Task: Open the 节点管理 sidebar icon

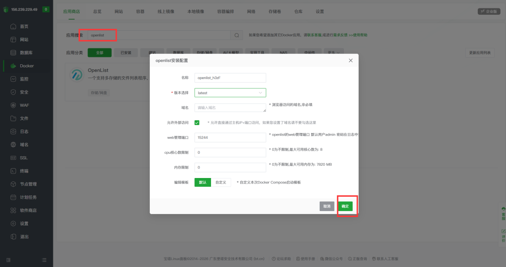Action: point(13,184)
